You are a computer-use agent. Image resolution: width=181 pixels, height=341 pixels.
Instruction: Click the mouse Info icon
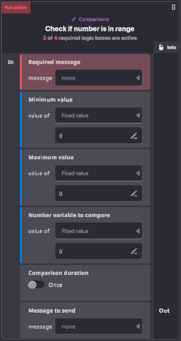pos(161,47)
